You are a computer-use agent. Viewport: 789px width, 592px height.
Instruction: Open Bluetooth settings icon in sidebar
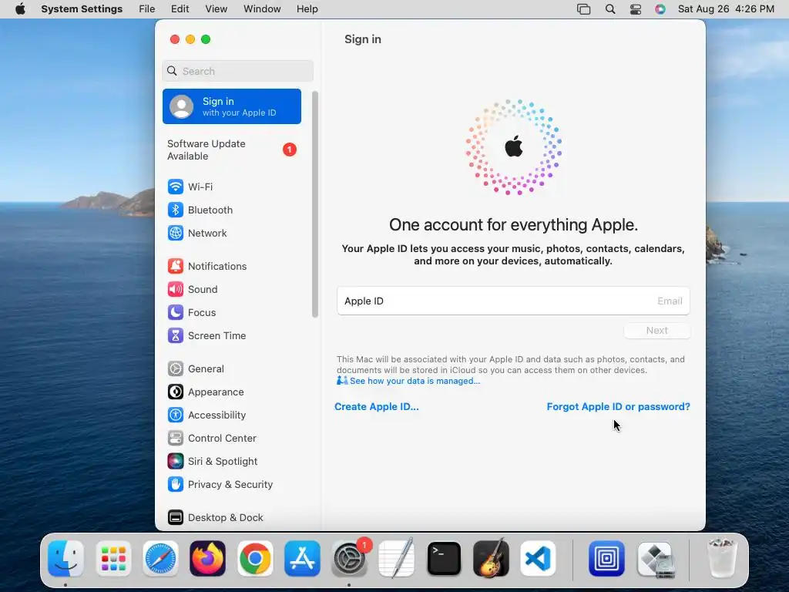pos(175,210)
